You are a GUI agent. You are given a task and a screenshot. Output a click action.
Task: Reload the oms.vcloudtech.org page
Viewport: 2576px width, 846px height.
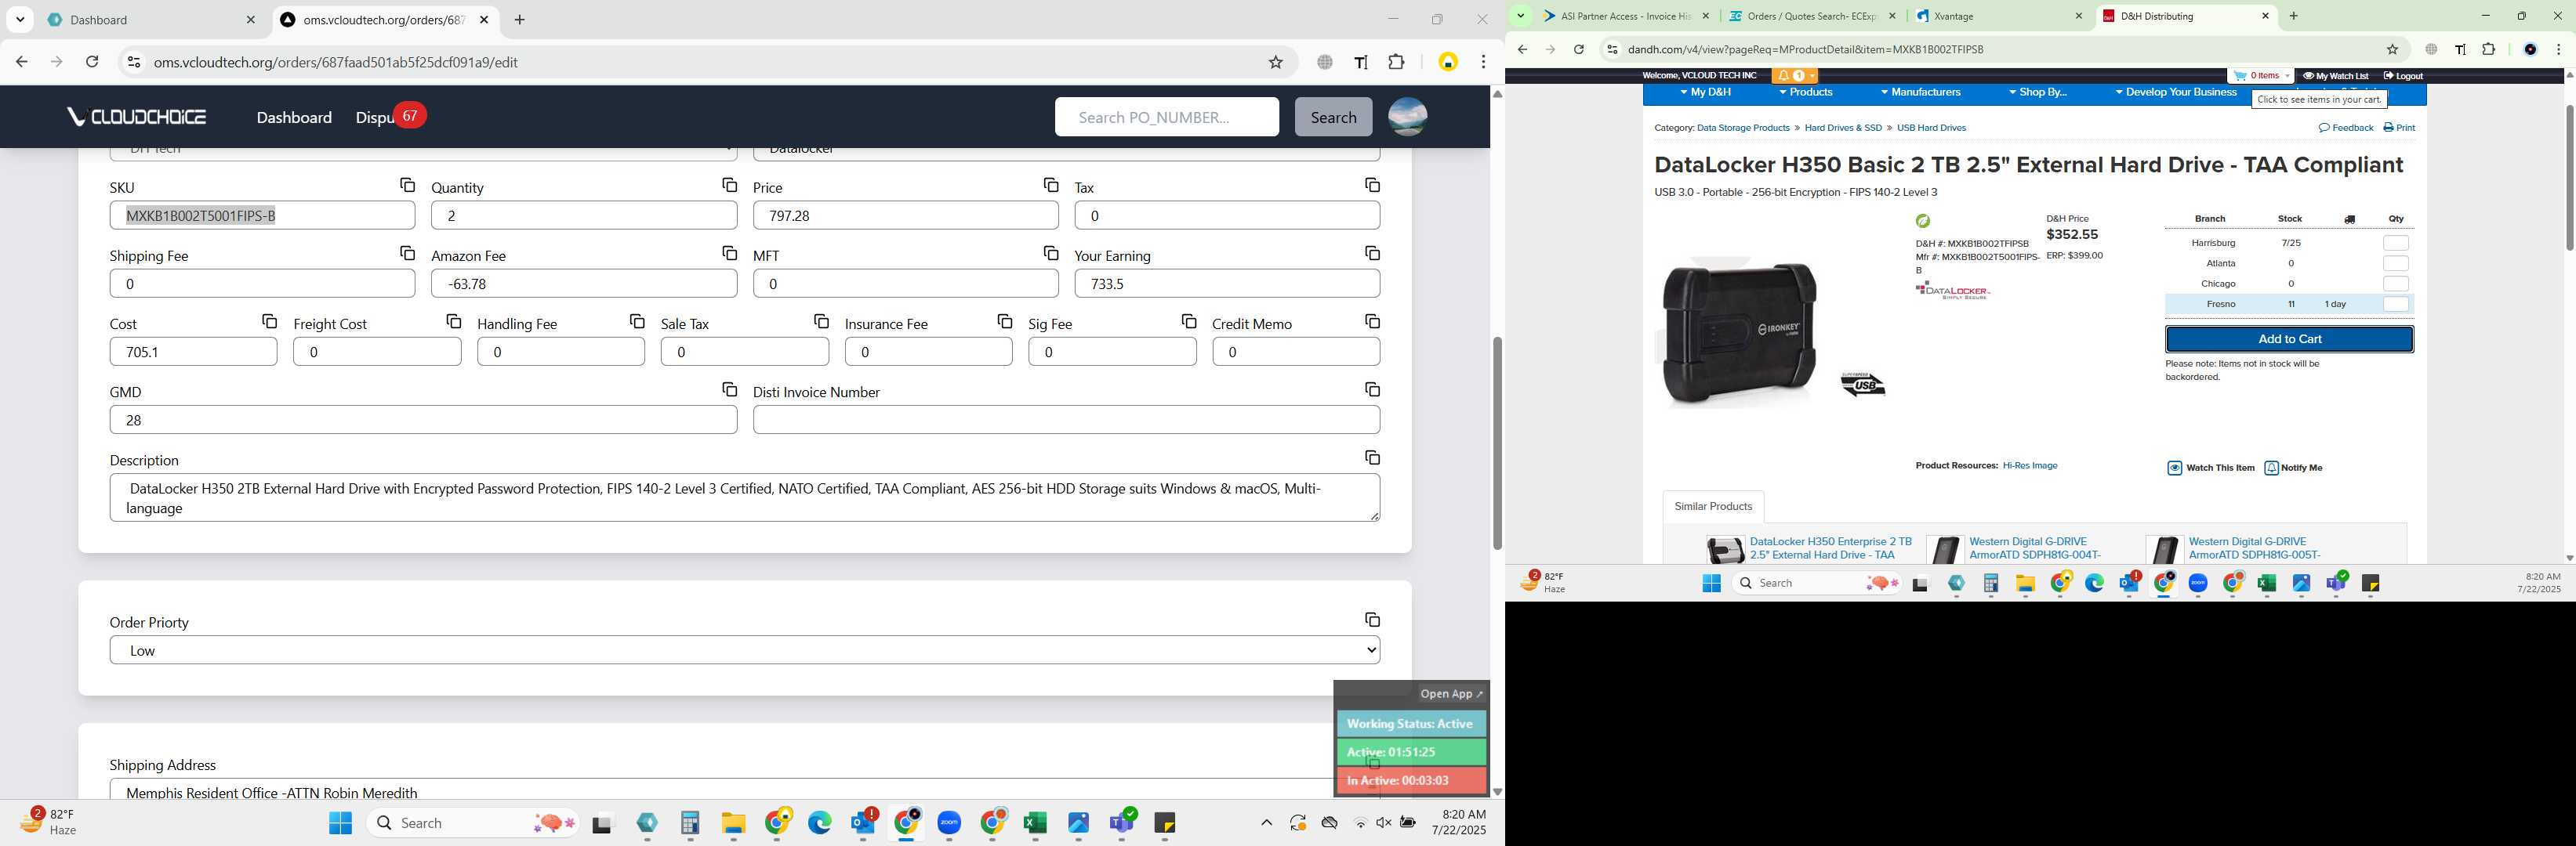pos(92,62)
